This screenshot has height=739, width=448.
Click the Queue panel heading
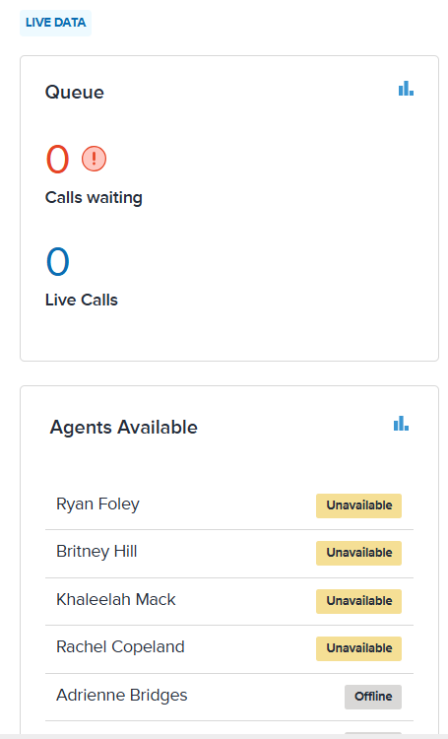pos(75,93)
